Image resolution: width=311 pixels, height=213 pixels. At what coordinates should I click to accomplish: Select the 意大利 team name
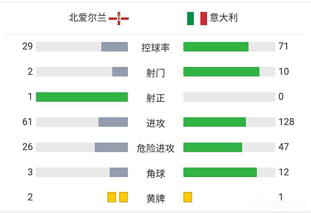[224, 18]
